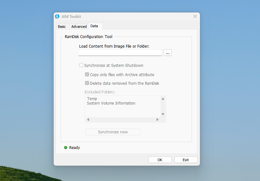This screenshot has height=181, width=260.
Task: Click the Excluded Folders scroll right arrow
Action: (x=157, y=120)
